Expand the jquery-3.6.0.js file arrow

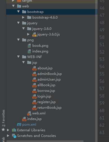coord(28,34)
